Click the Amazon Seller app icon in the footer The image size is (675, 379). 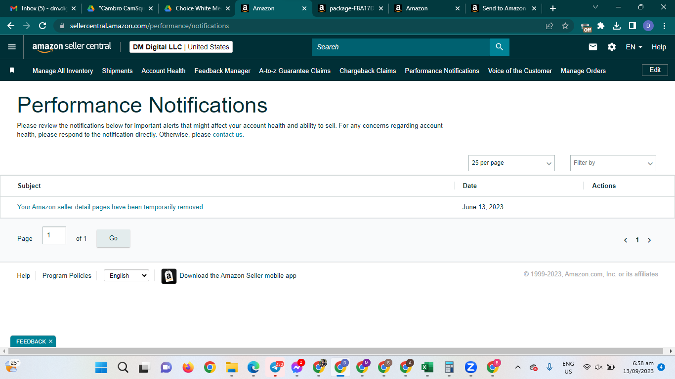[169, 276]
